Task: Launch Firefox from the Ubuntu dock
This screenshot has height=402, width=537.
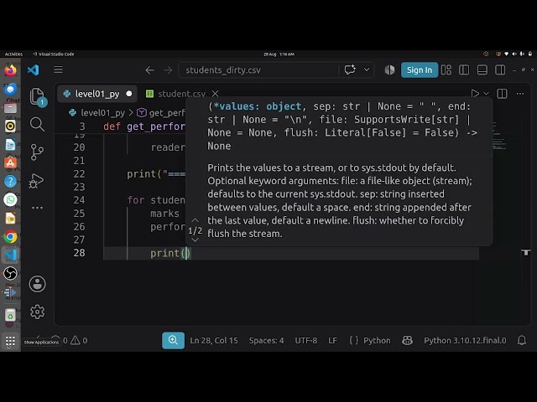Action: (x=10, y=70)
